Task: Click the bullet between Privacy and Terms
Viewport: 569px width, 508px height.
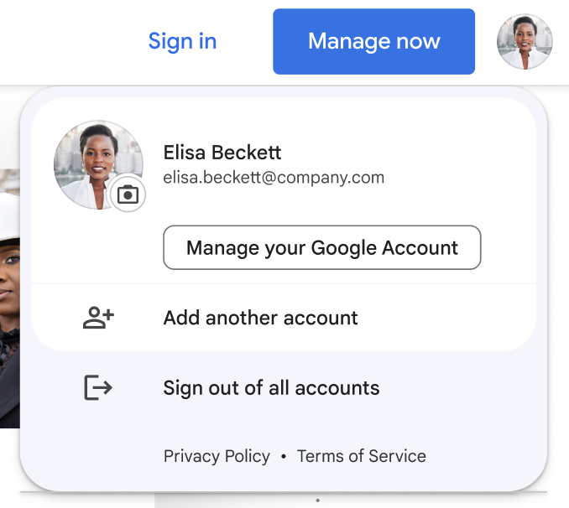Action: (284, 457)
